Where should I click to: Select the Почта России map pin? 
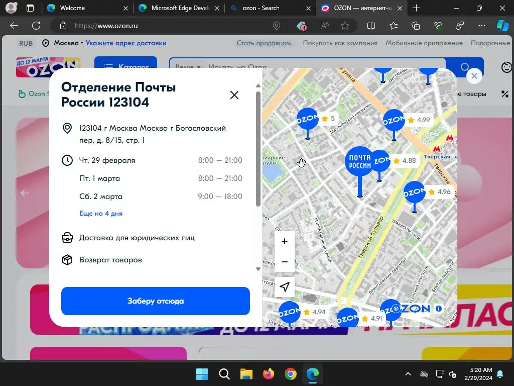click(x=359, y=162)
